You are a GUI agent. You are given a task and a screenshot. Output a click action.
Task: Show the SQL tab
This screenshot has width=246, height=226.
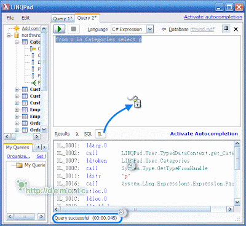88,134
